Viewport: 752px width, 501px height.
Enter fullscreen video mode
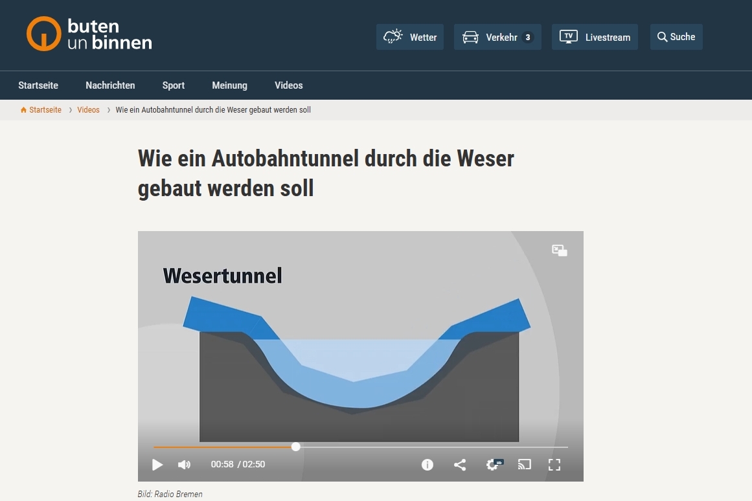pos(554,465)
